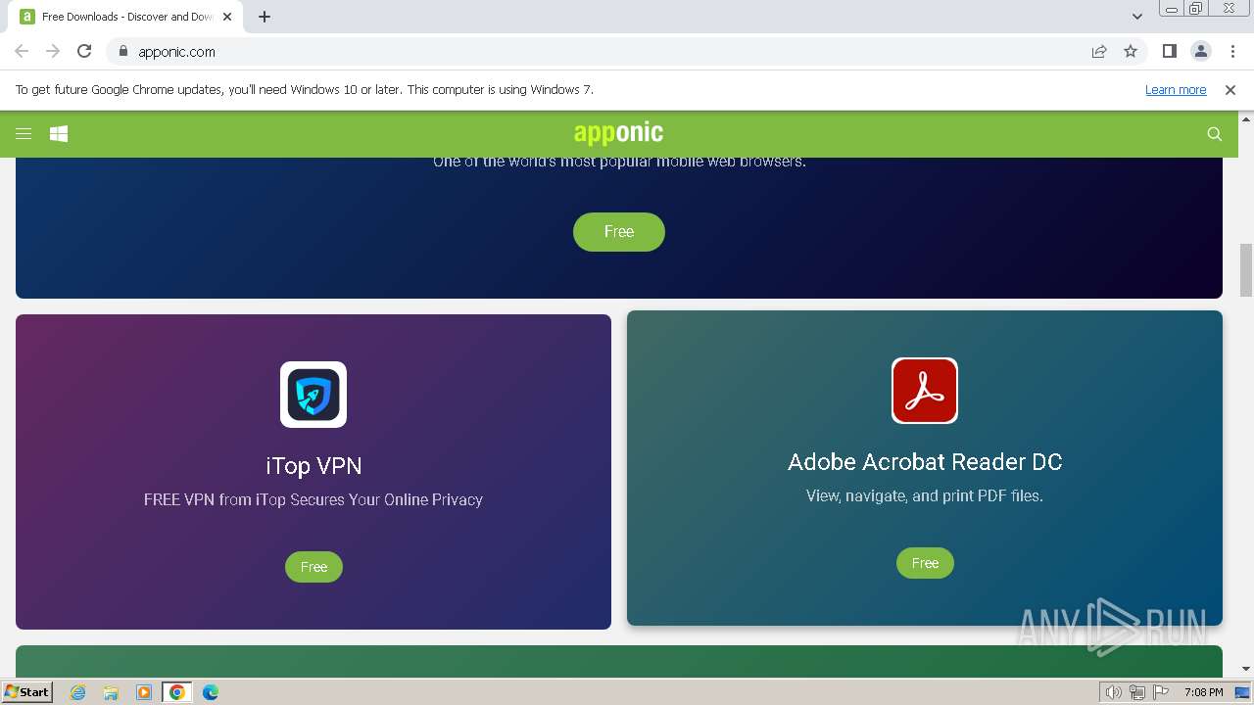Click the iTop VPN description text
Viewport: 1254px width, 705px height.
(x=313, y=499)
